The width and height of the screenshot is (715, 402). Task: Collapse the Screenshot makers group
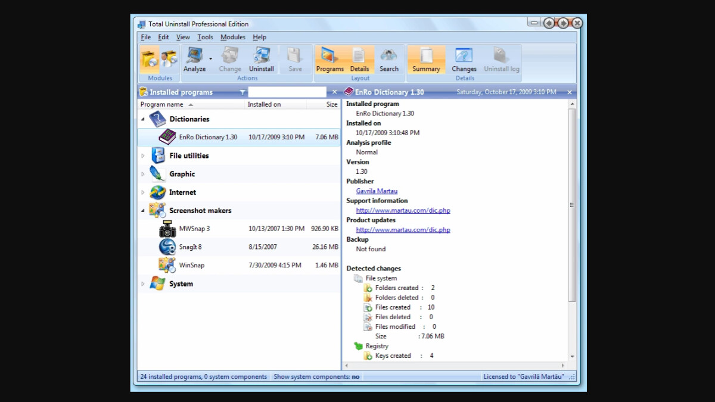tap(143, 210)
